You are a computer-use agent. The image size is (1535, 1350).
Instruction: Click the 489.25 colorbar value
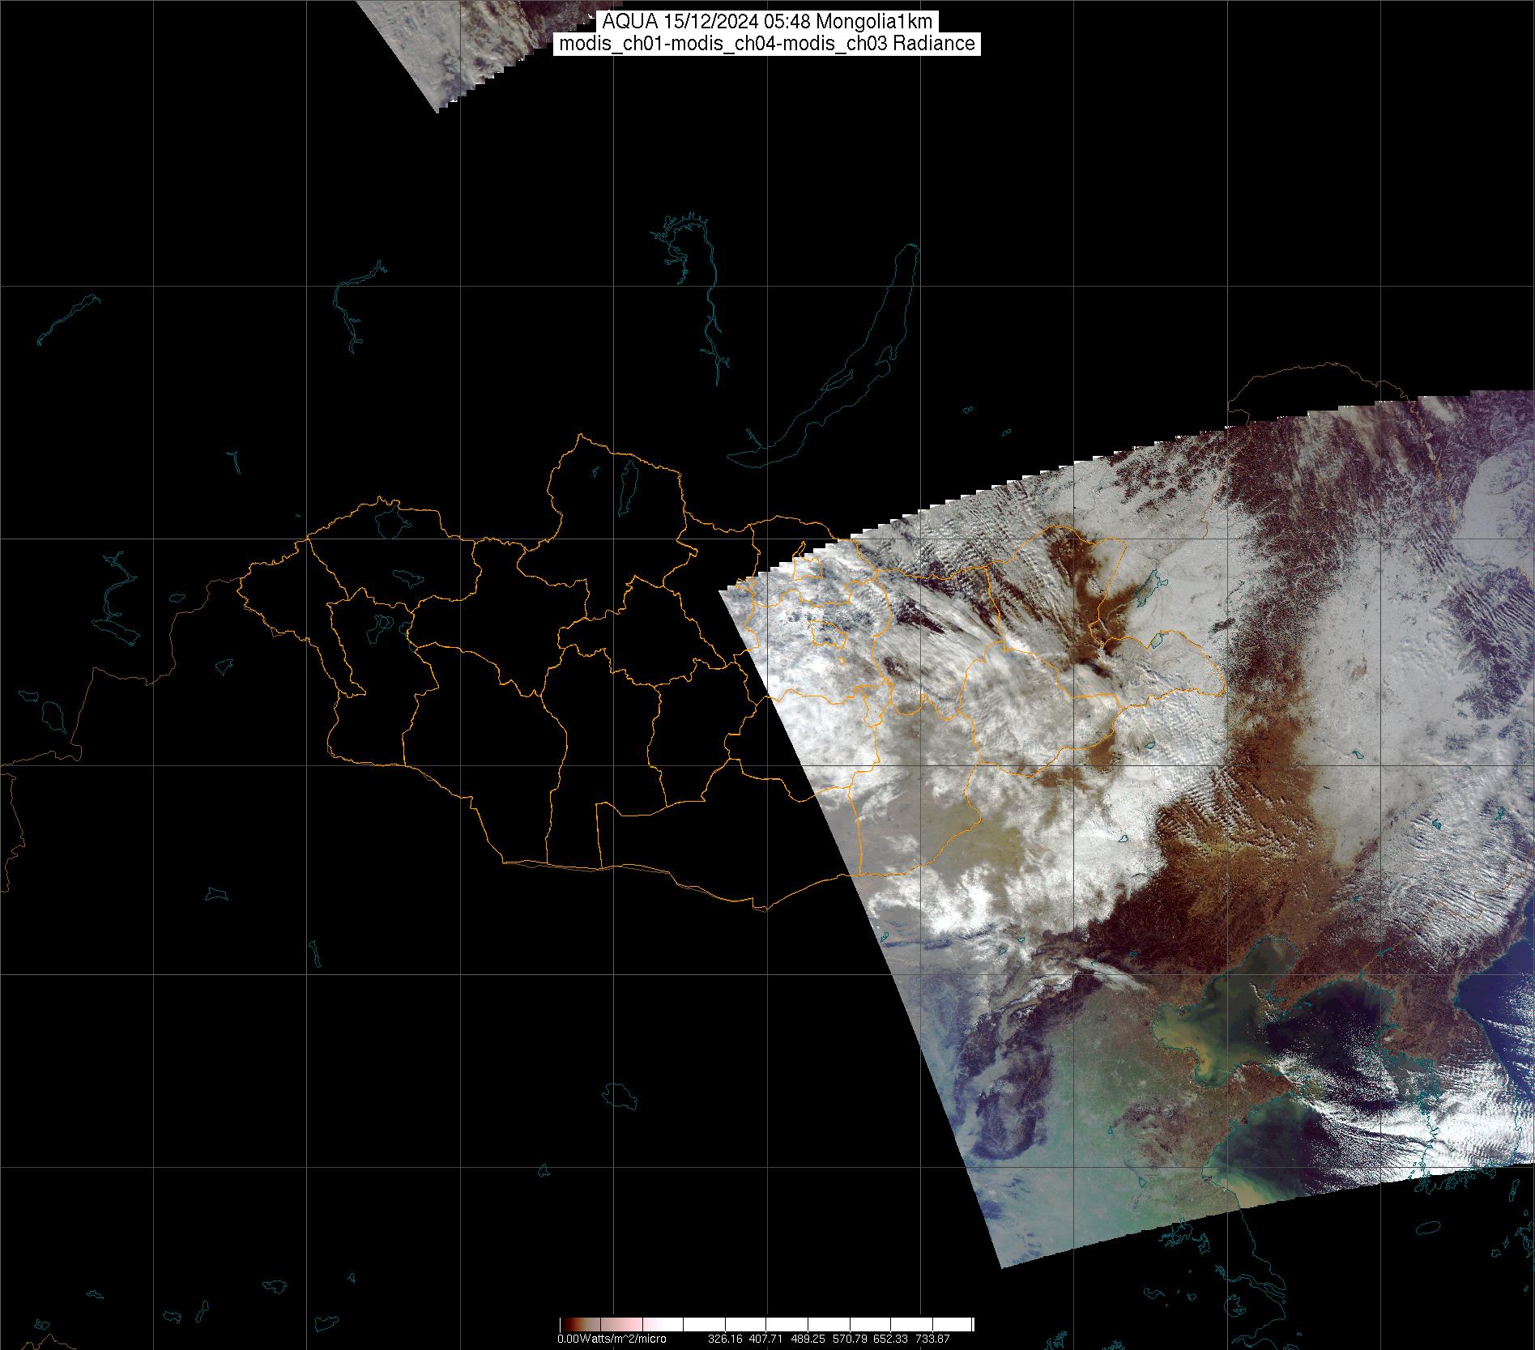pyautogui.click(x=808, y=1339)
